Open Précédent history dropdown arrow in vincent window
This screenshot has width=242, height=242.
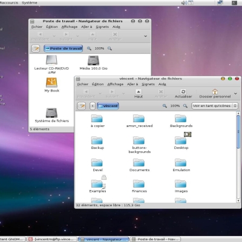(x=100, y=94)
